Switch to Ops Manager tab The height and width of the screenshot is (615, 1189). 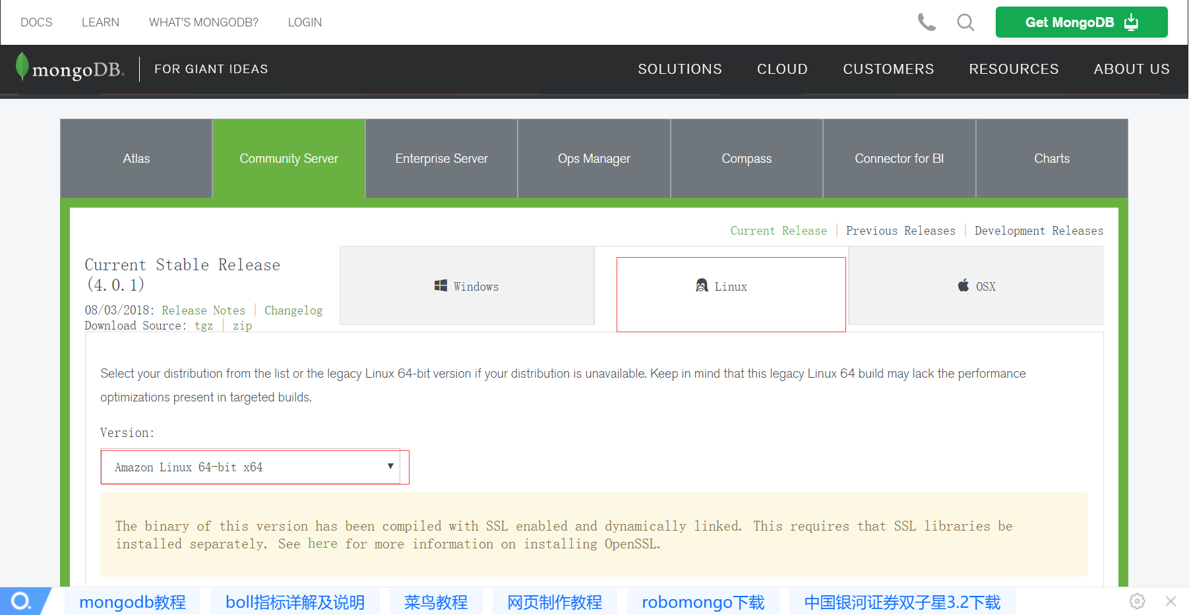pos(594,158)
